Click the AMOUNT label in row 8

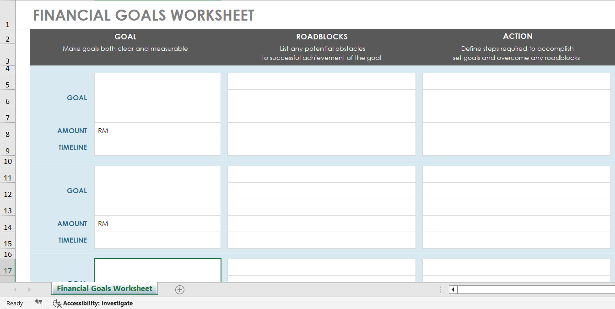click(72, 131)
